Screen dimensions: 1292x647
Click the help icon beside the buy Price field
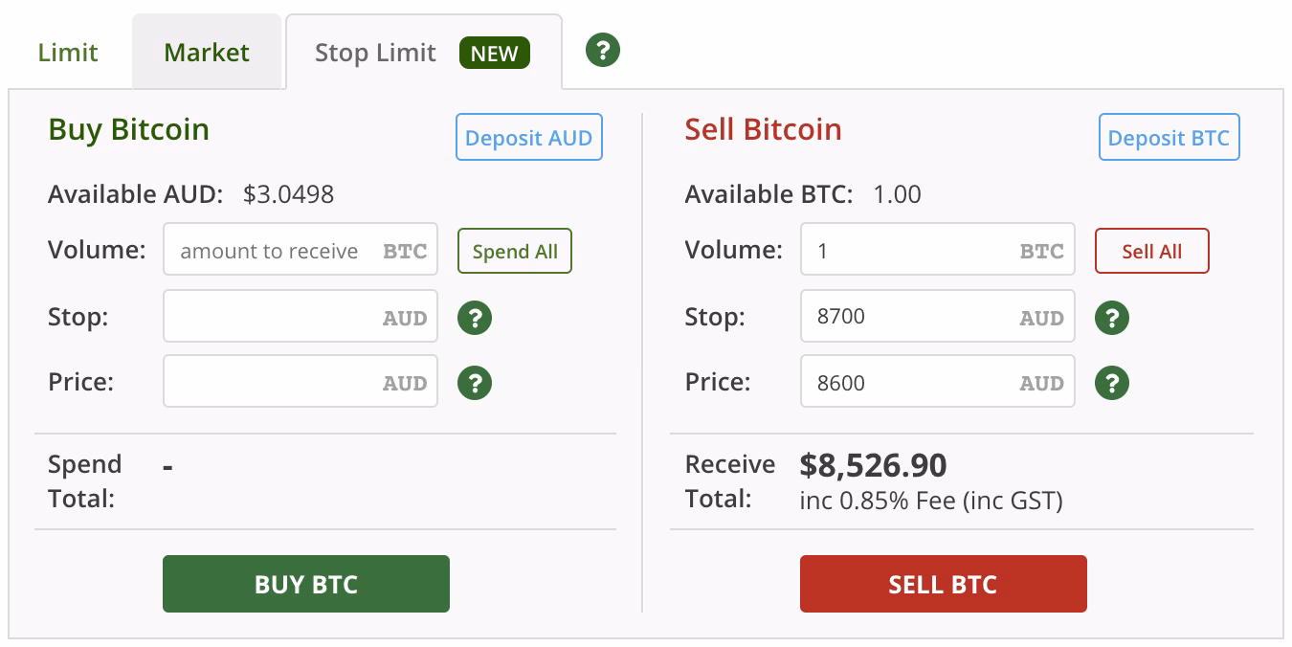(475, 381)
